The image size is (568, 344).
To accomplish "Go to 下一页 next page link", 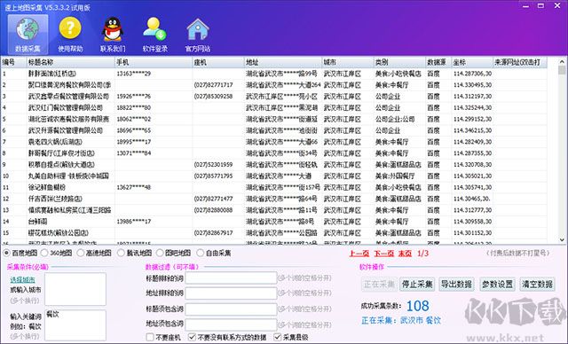I will click(x=383, y=254).
